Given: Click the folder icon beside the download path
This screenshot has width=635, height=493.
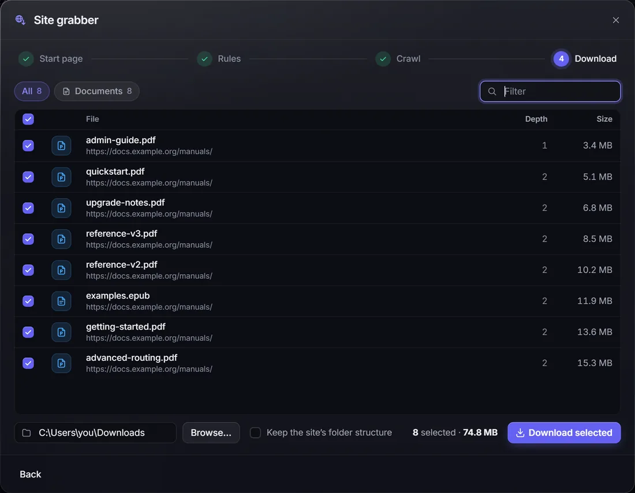Looking at the screenshot, I should 27,433.
